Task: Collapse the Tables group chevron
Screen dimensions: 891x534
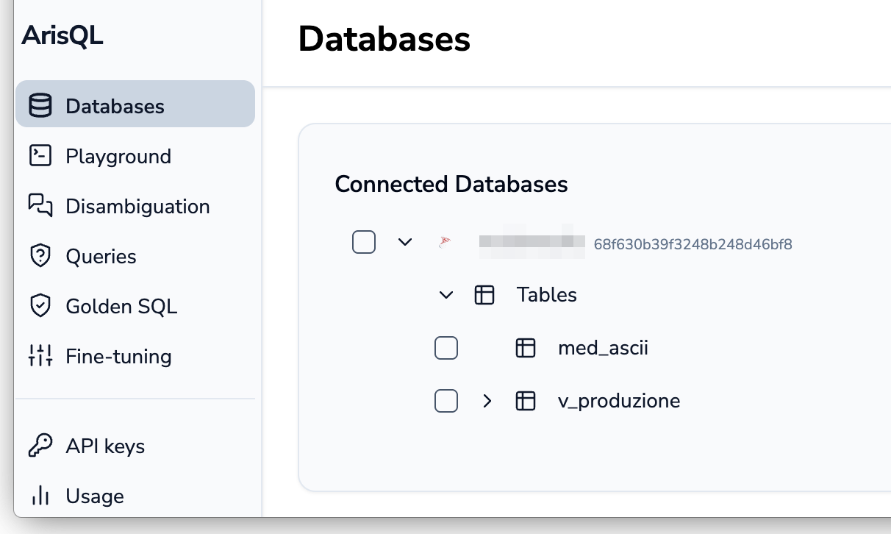Action: (x=446, y=295)
